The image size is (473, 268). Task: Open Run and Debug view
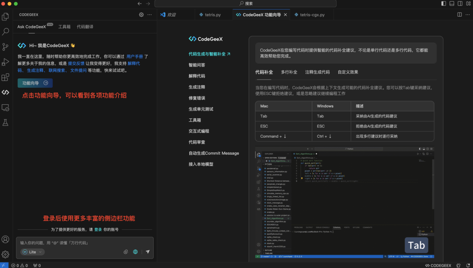coord(5,62)
